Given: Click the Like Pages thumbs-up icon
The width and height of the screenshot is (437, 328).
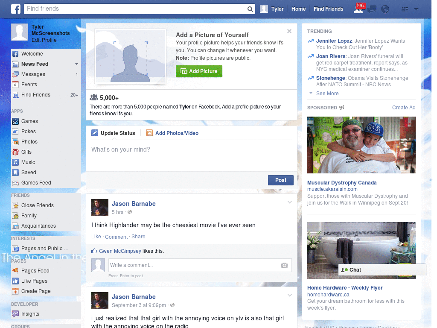Looking at the screenshot, I should (15, 281).
